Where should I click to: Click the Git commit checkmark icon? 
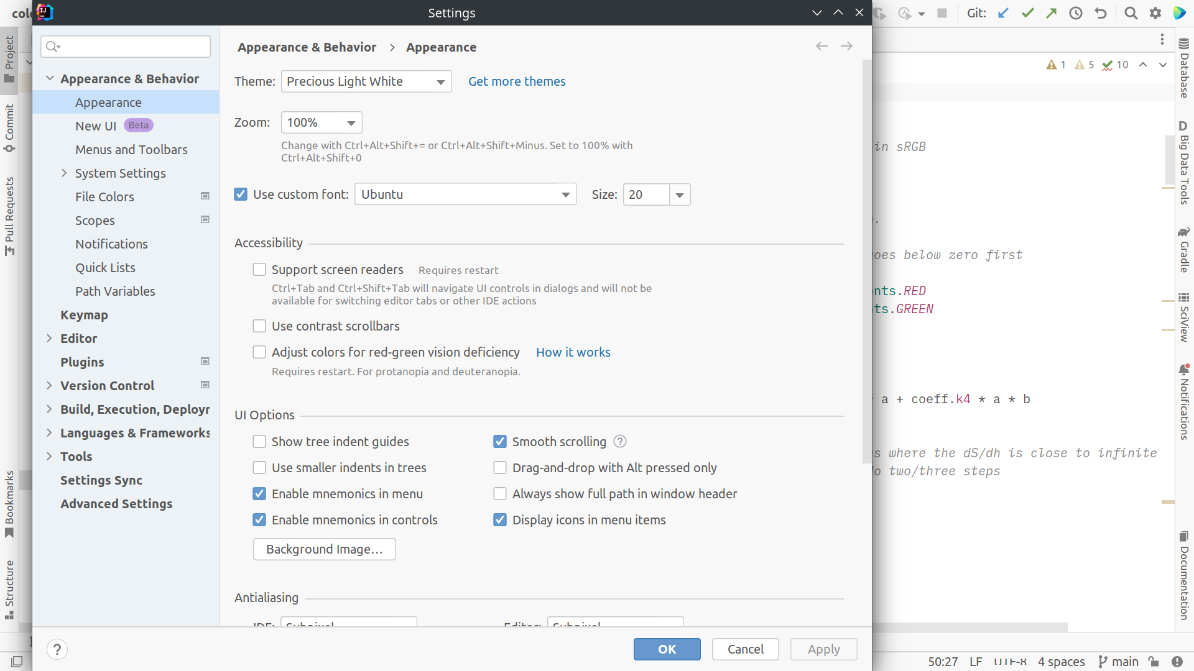[x=1027, y=13]
